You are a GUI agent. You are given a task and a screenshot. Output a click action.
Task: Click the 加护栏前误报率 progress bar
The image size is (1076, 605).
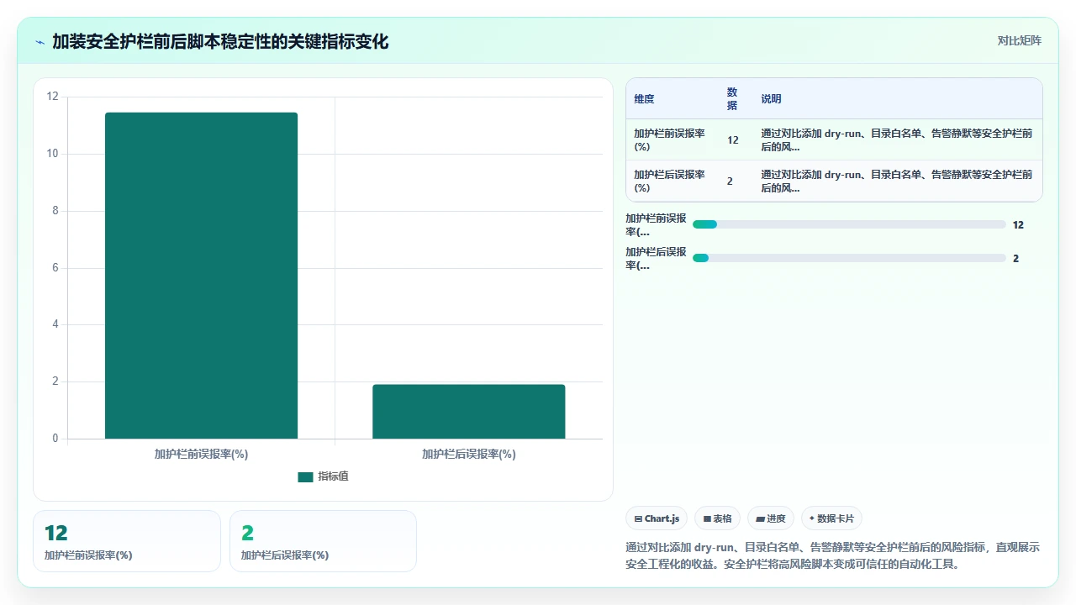click(849, 224)
